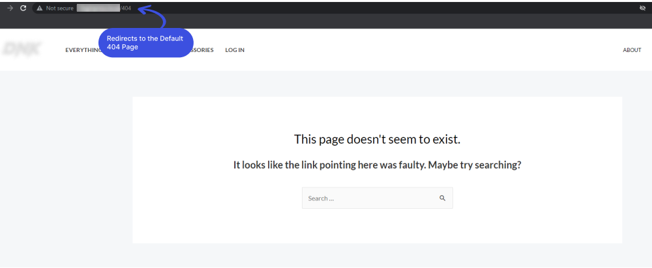Click the URL text ending in /404
652x268 pixels.
(x=104, y=8)
